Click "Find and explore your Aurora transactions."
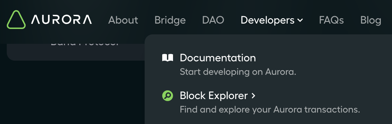The image size is (392, 124). [x=270, y=110]
